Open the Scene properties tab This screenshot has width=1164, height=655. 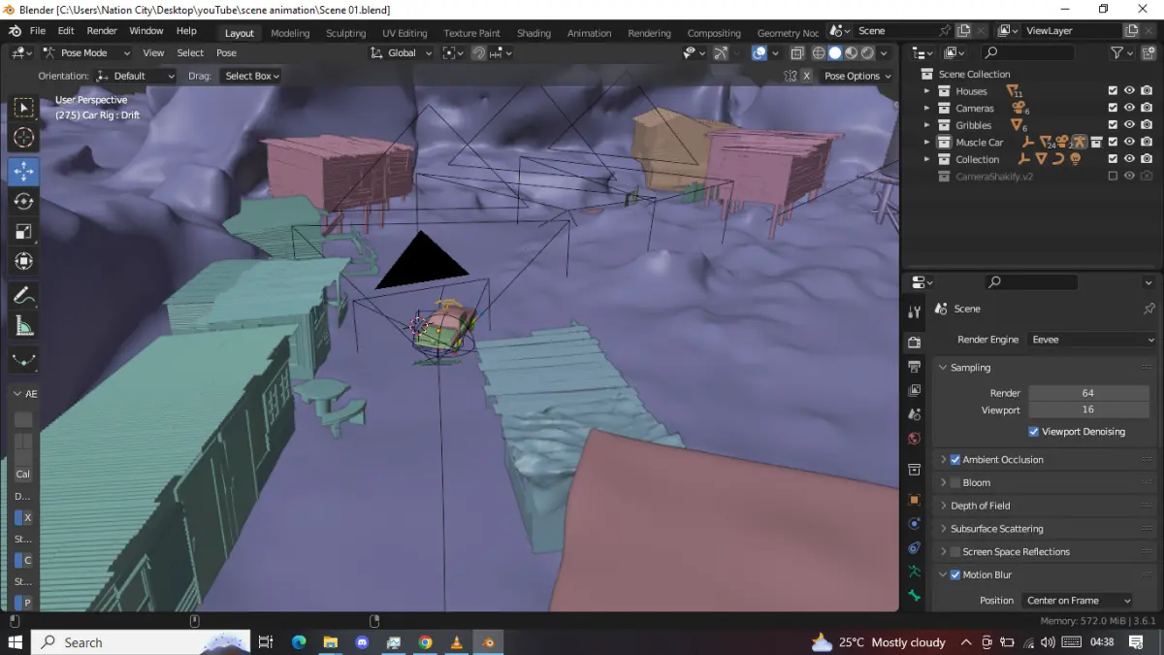pyautogui.click(x=914, y=414)
